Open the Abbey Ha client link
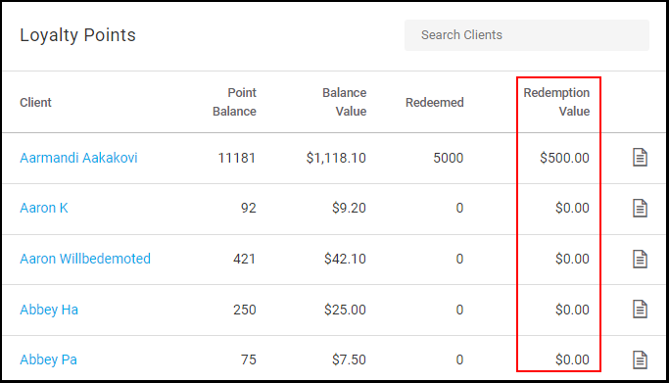Viewport: 669px width, 383px height. [x=49, y=310]
